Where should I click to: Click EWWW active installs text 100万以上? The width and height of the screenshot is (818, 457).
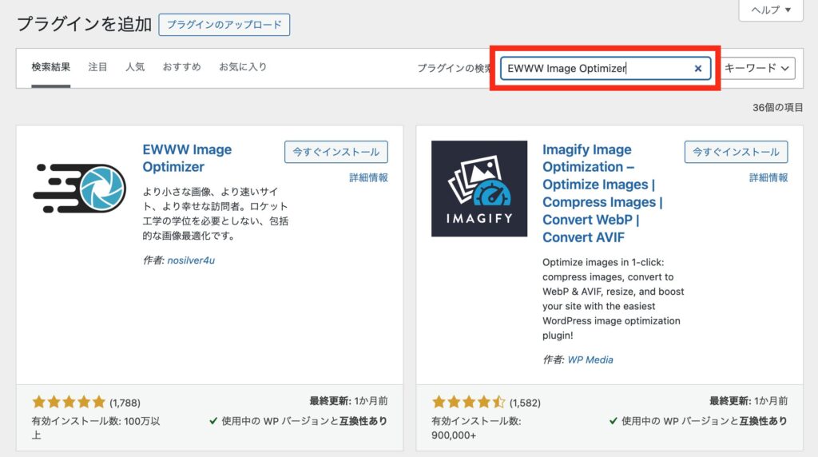tap(96, 427)
